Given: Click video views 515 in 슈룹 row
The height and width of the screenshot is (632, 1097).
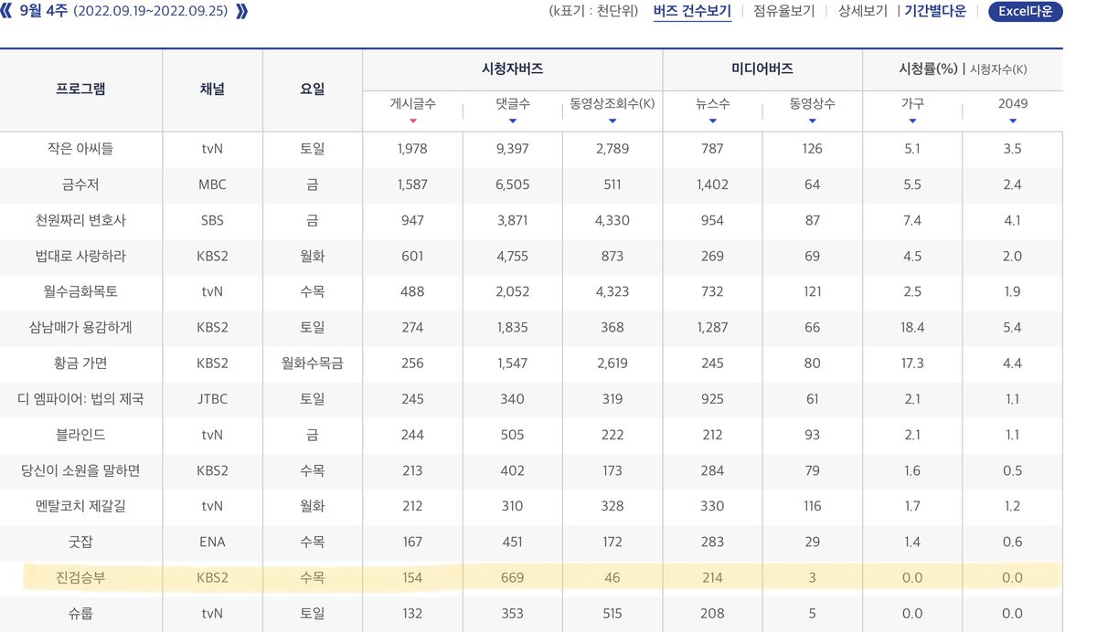Looking at the screenshot, I should (612, 614).
